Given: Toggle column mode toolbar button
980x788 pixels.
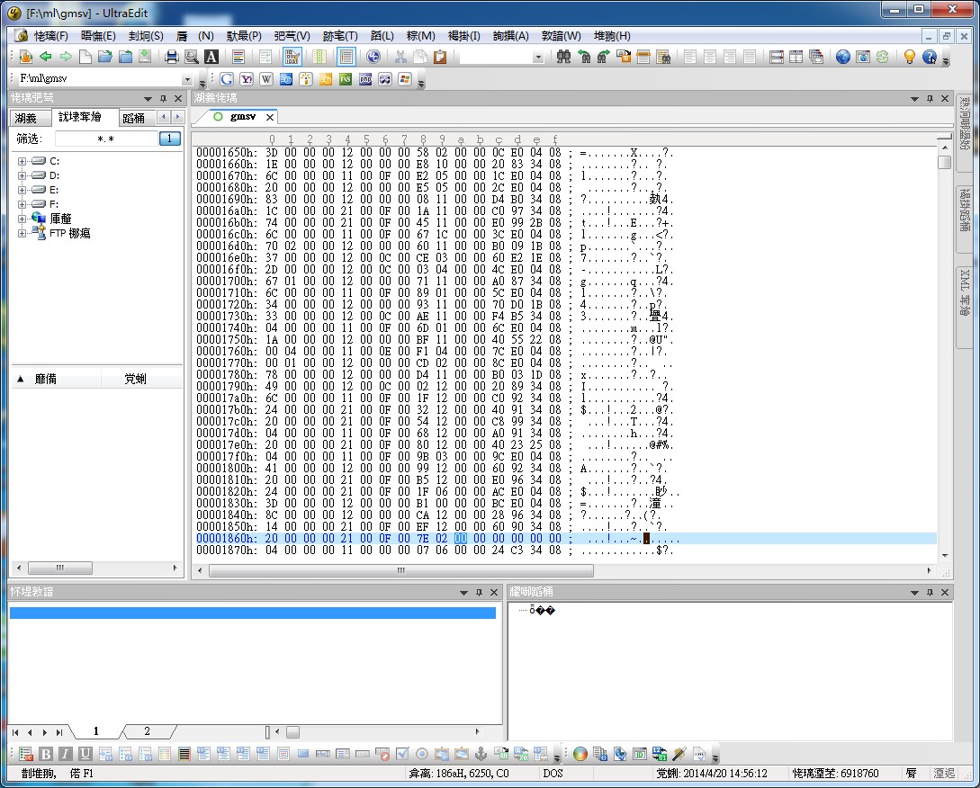Looking at the screenshot, I should [319, 57].
